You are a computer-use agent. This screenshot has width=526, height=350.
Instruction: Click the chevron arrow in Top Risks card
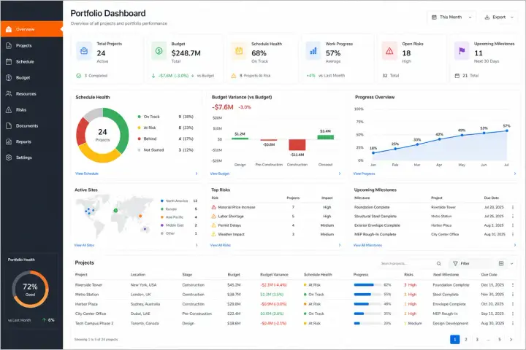[x=340, y=245]
